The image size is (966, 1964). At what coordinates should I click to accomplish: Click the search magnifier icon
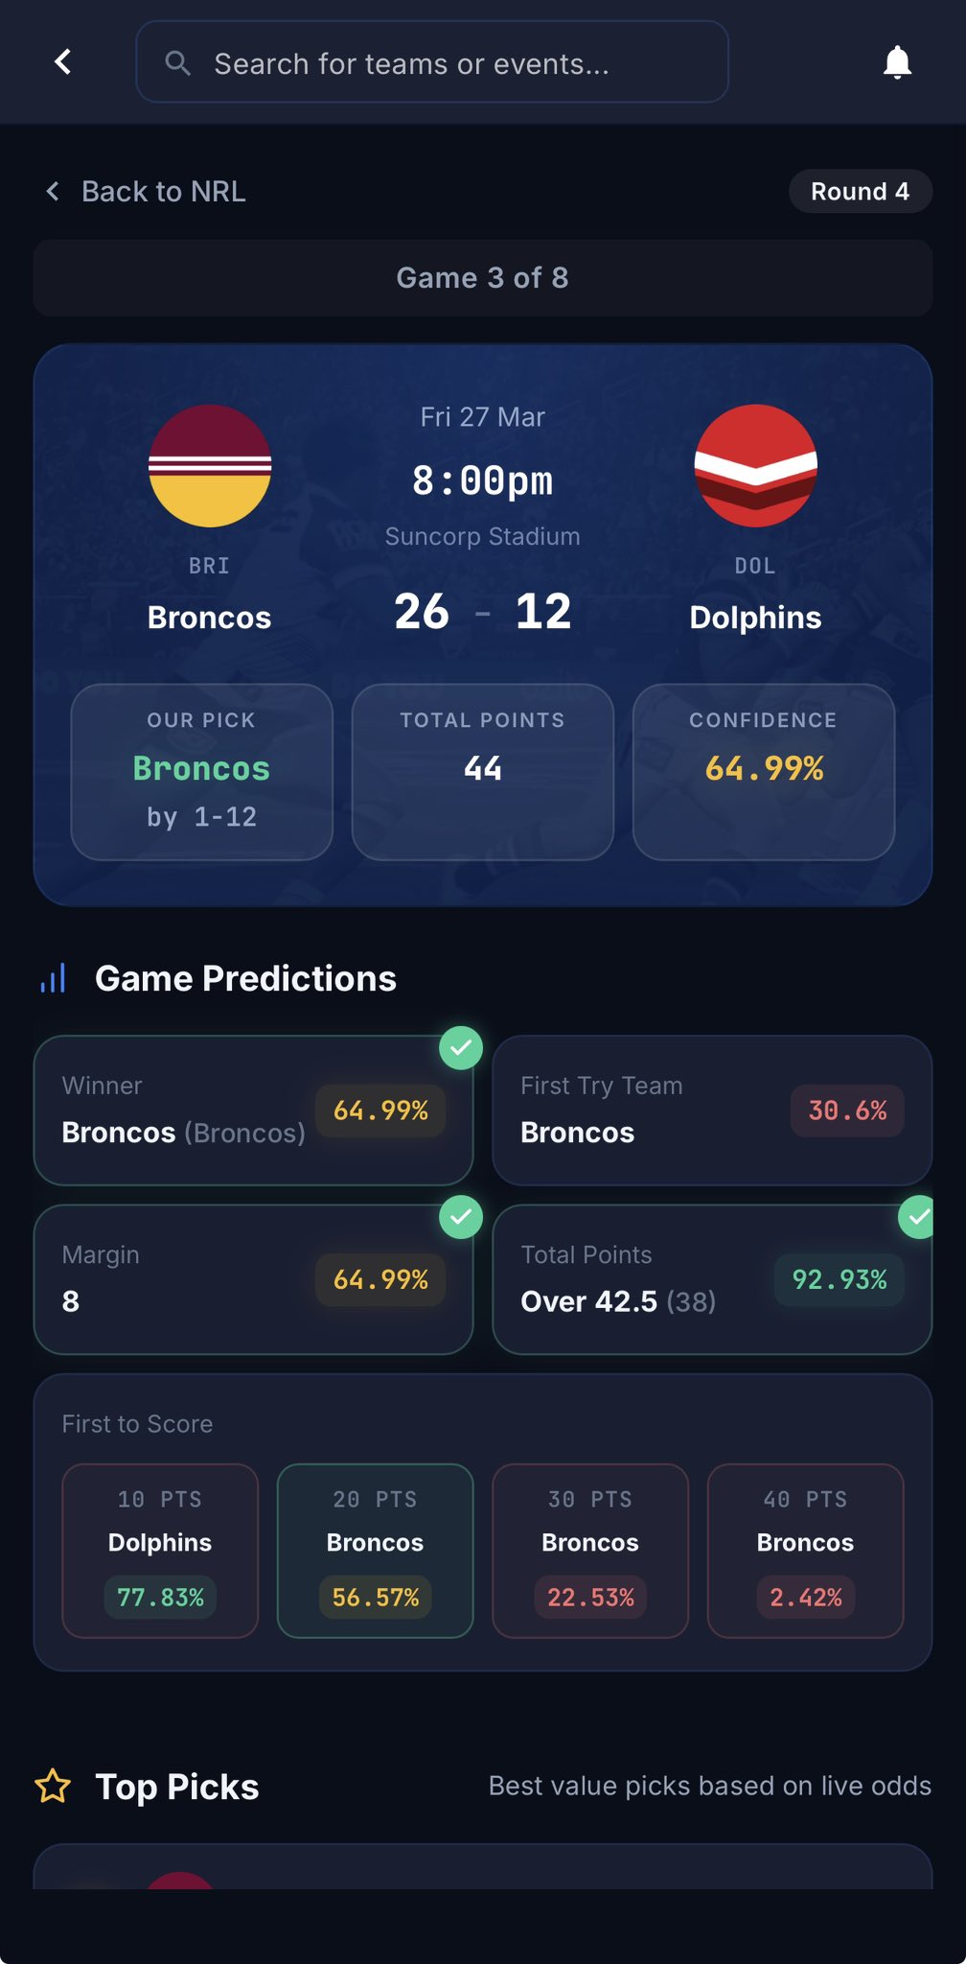point(177,63)
